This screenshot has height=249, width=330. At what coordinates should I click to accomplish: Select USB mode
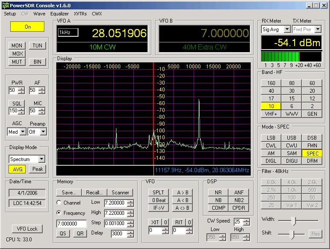pos(292,138)
